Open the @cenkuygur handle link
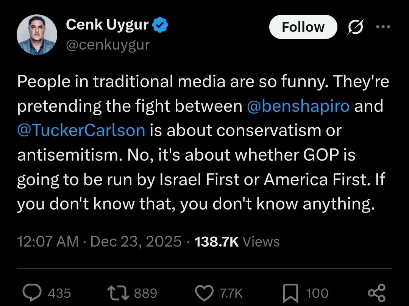Screen dimensions: 409x306 click(x=108, y=45)
